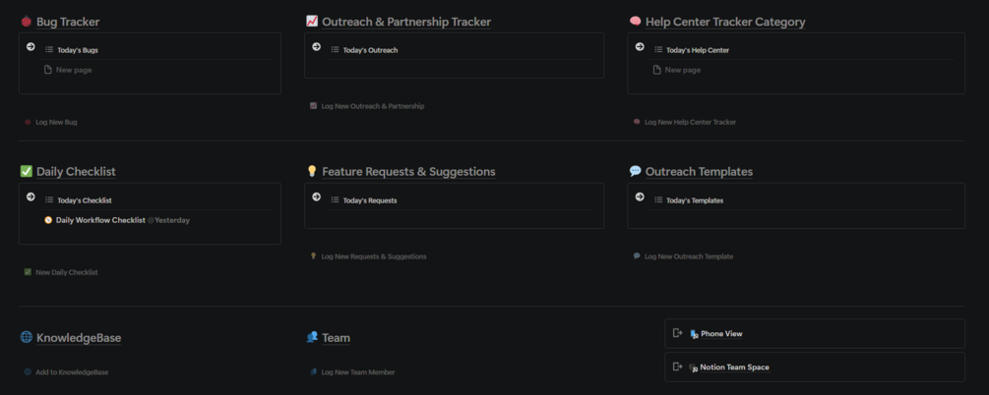Click the KnowledgeBase globe icon
The width and height of the screenshot is (989, 395).
(x=27, y=337)
